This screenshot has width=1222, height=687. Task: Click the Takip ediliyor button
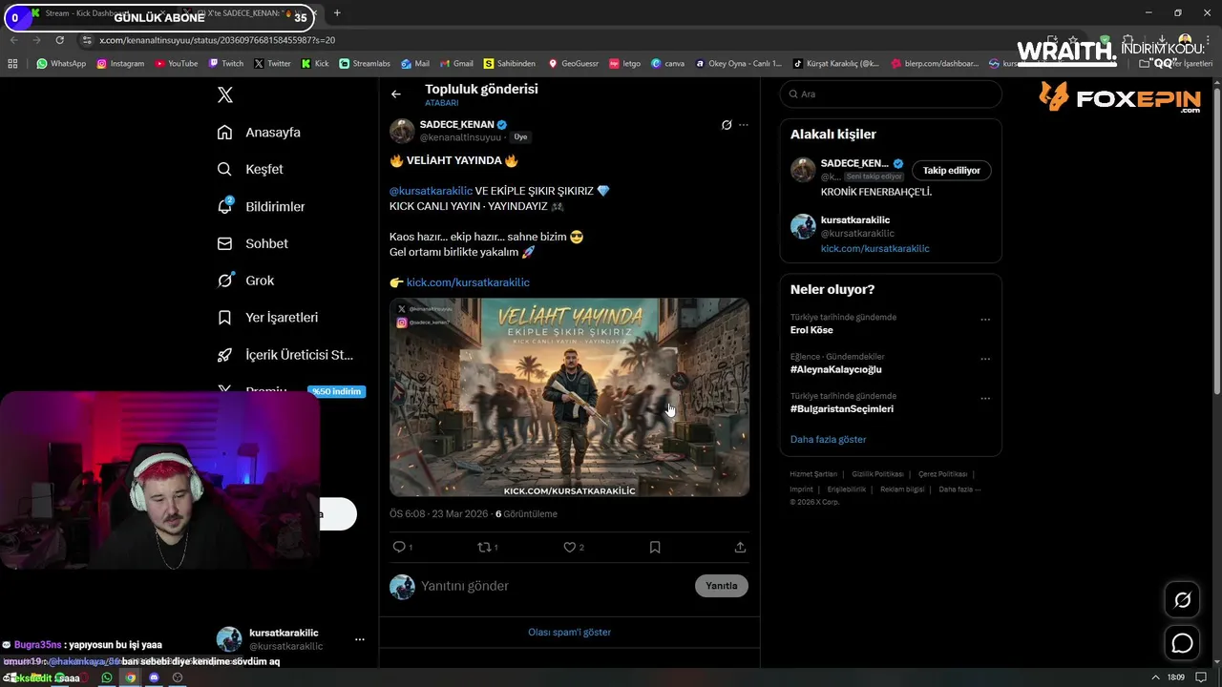coord(952,170)
